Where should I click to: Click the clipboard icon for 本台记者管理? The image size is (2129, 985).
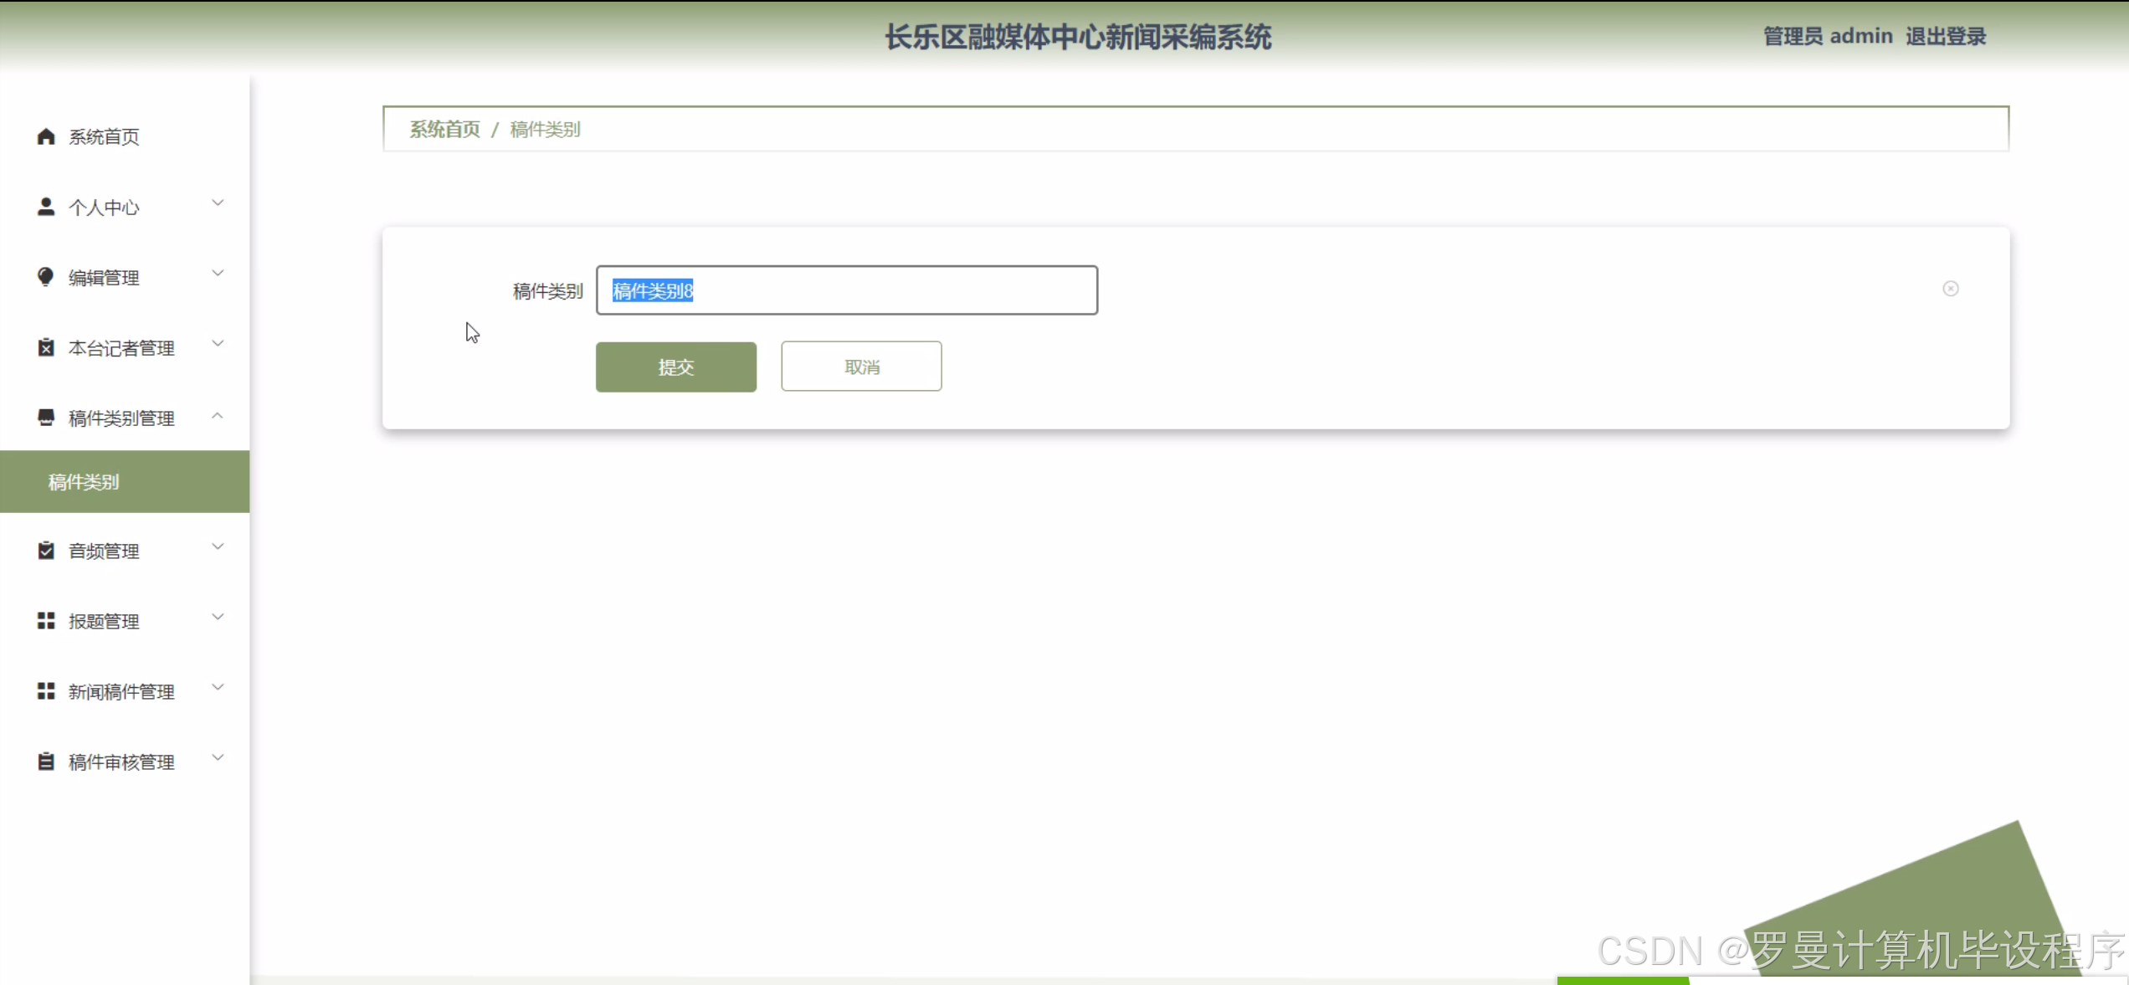(x=46, y=347)
